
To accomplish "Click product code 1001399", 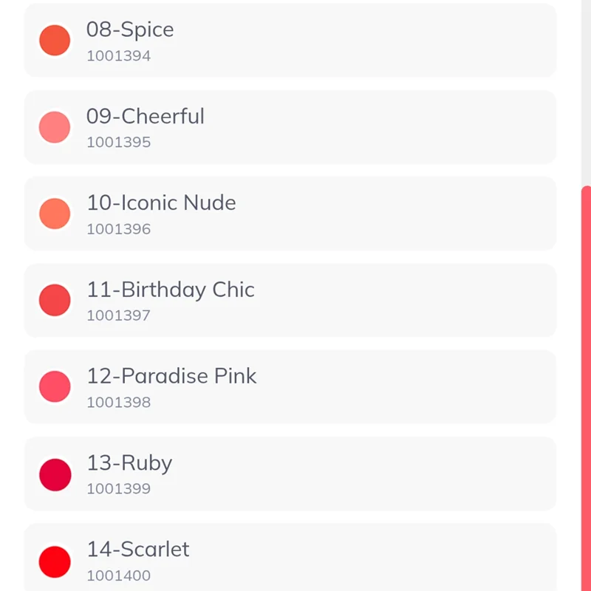I will coord(118,489).
